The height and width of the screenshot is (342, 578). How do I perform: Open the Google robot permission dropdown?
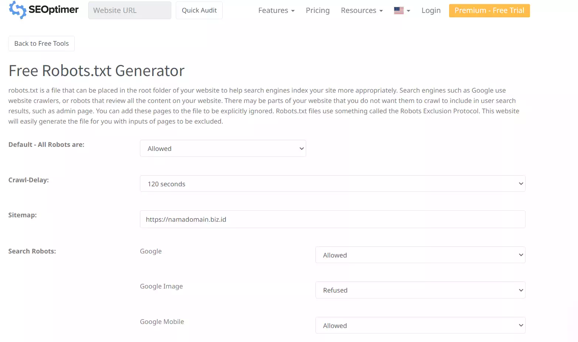tap(420, 255)
